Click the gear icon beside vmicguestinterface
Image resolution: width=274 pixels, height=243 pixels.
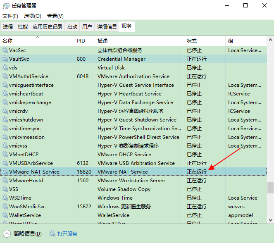[x=5, y=85]
